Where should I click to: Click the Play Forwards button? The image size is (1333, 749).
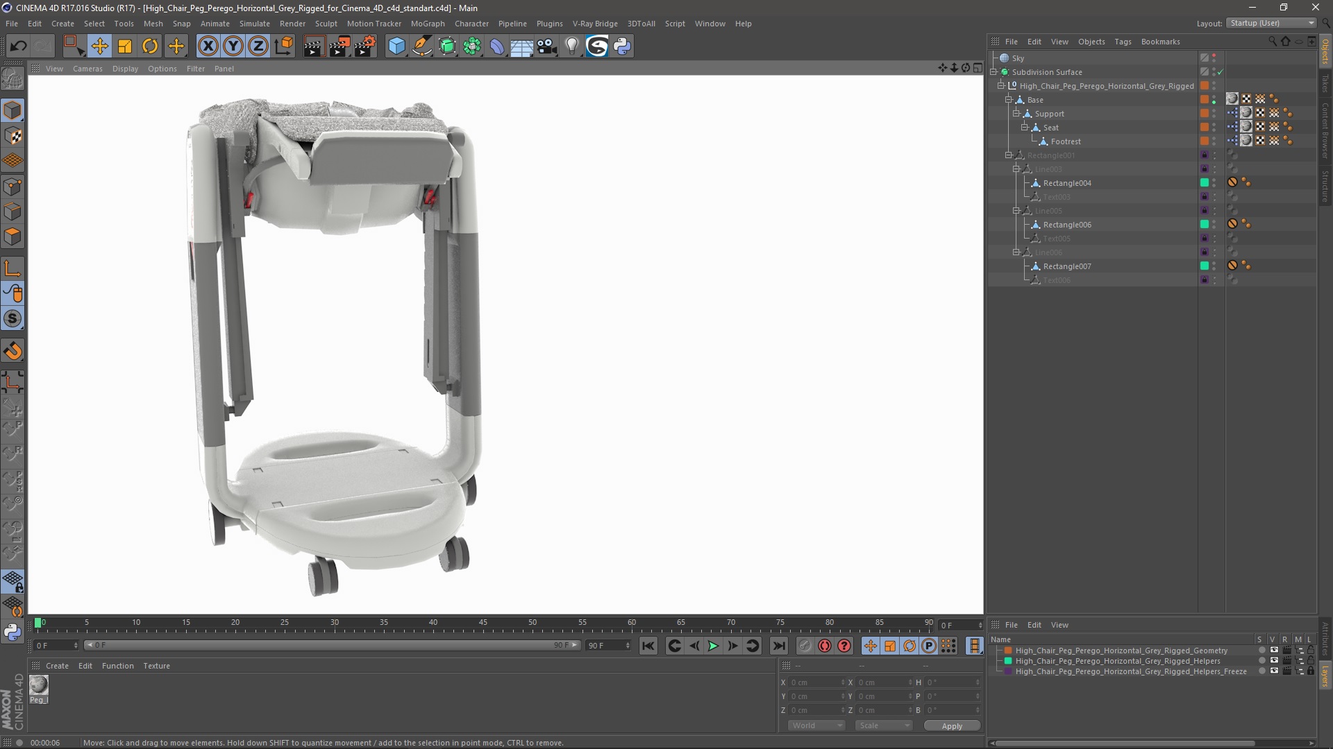(713, 646)
